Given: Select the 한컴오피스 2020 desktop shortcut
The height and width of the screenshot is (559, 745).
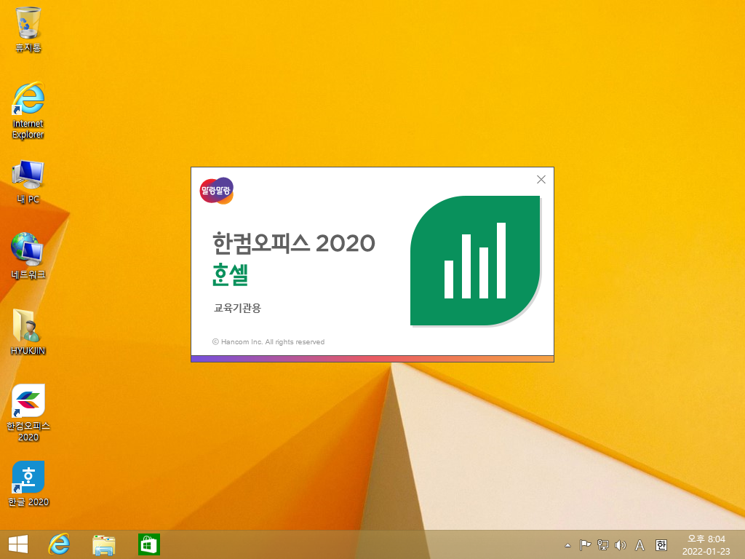Looking at the screenshot, I should [x=28, y=413].
